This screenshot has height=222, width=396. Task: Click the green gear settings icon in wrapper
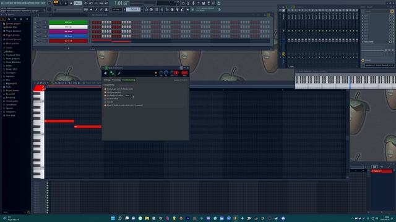point(112,73)
